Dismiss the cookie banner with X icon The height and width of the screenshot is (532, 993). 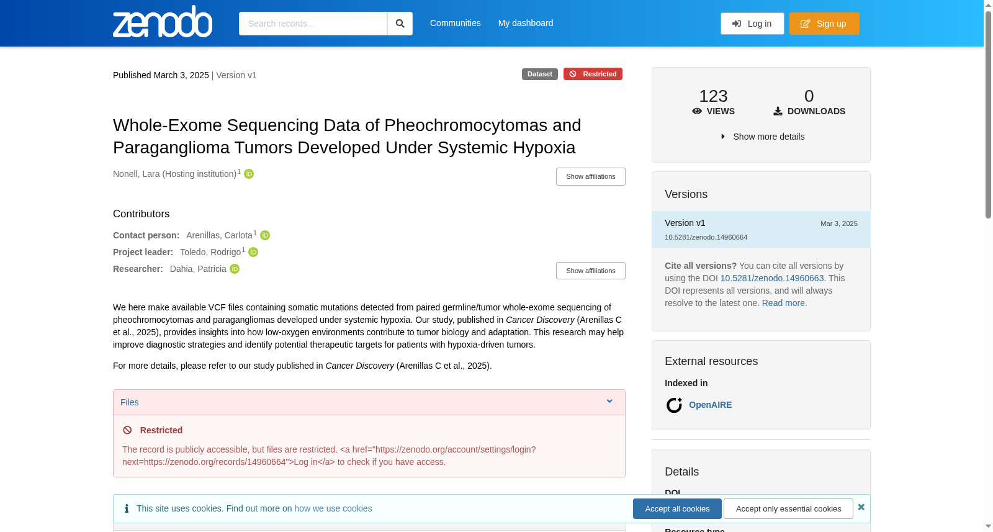861,507
